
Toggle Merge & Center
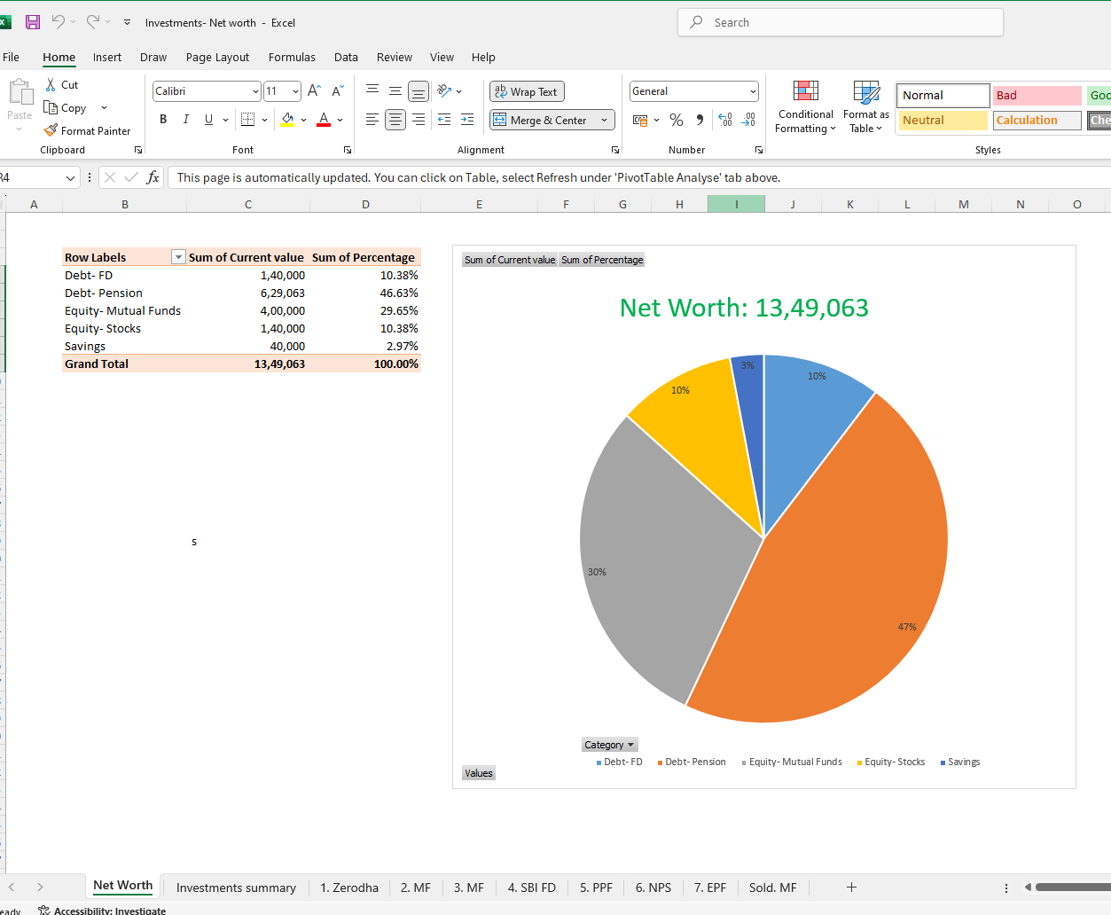(541, 120)
